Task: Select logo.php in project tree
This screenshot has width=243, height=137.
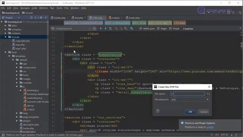Action: pyautogui.click(x=20, y=45)
